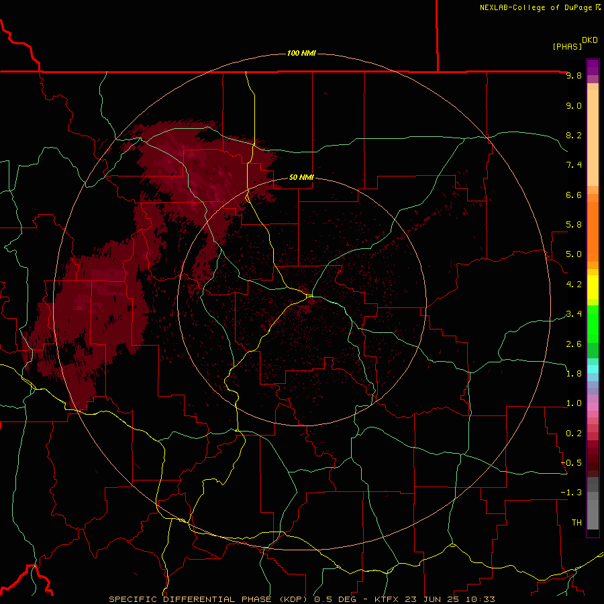Click the NEXLAB-College of DuPage label
Viewport: 604px width, 604px height.
pyautogui.click(x=536, y=7)
